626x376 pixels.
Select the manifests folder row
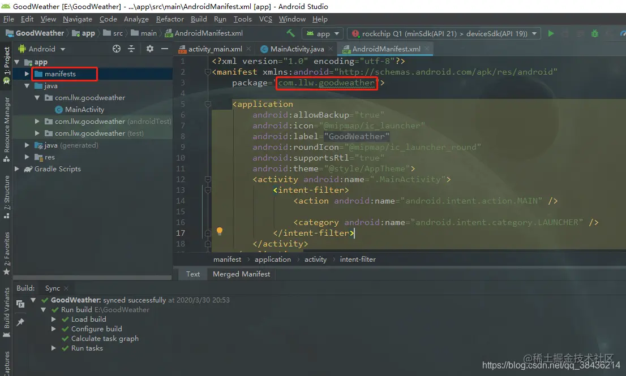93,74
